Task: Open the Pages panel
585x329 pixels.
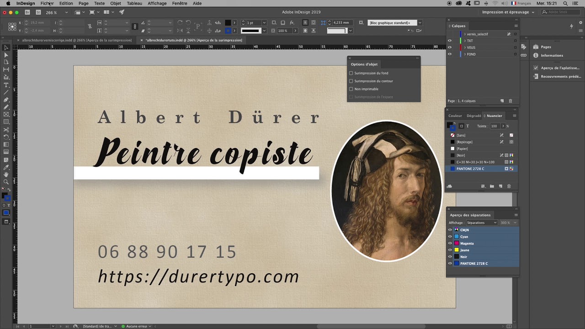Action: pyautogui.click(x=546, y=47)
